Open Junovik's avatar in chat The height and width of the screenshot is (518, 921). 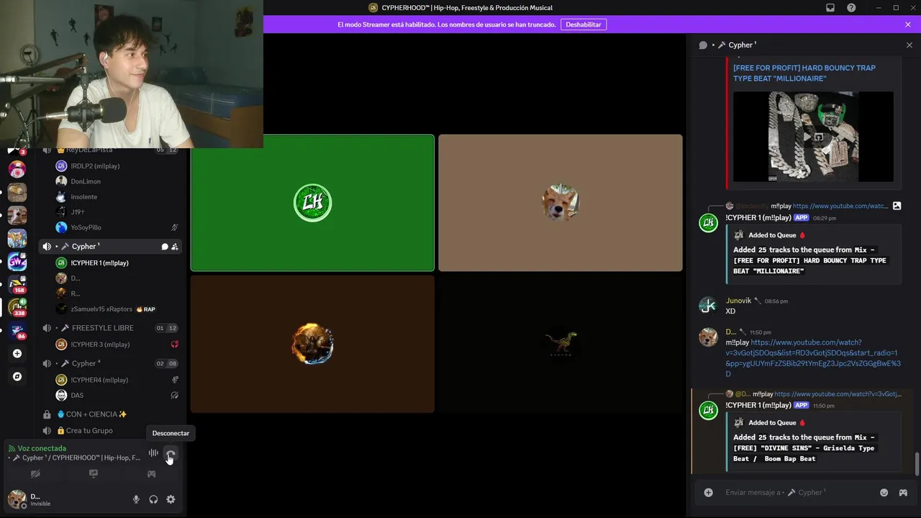tap(709, 305)
